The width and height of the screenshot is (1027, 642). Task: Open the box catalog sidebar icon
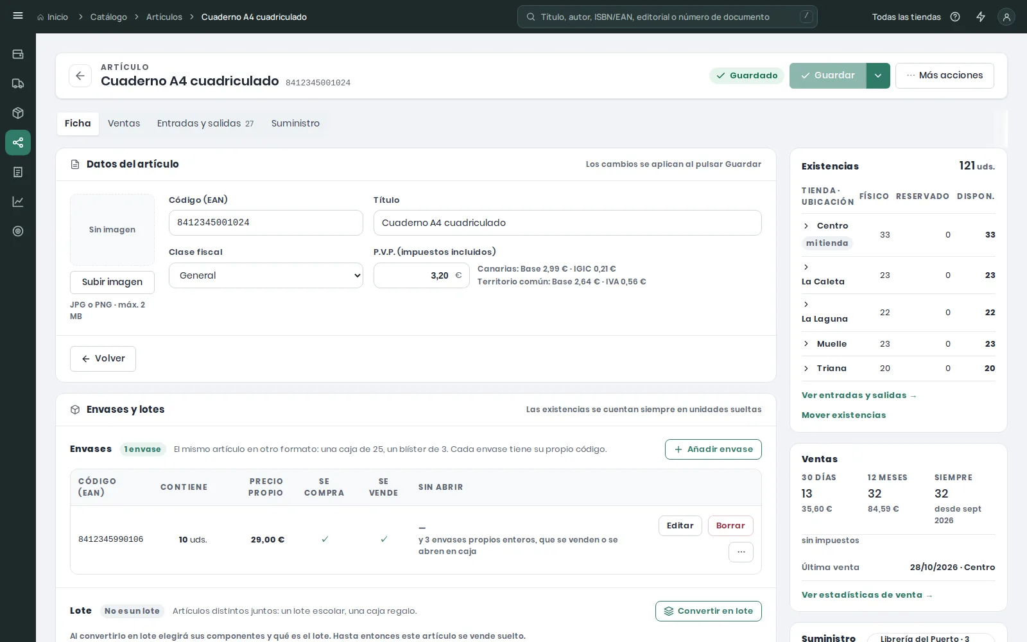pyautogui.click(x=18, y=113)
